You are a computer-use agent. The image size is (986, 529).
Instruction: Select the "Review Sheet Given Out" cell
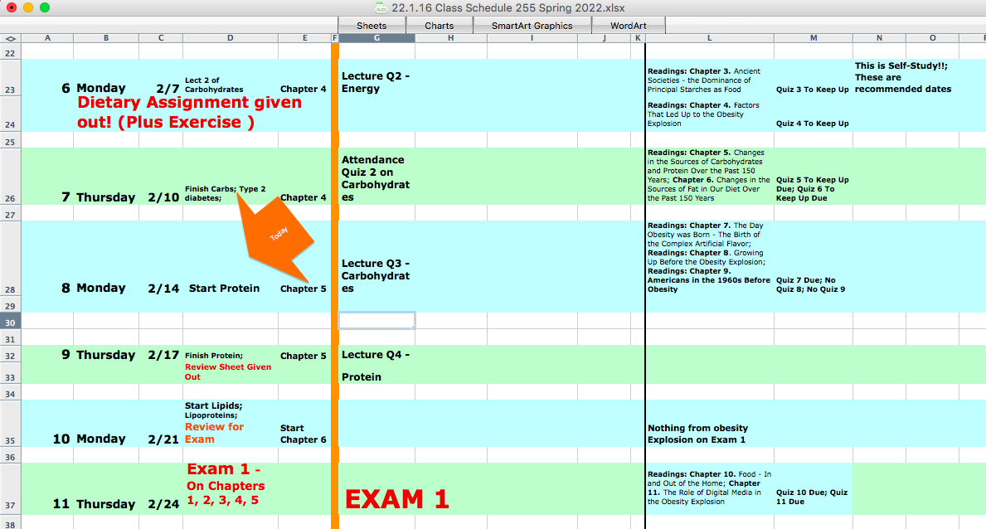(x=227, y=371)
